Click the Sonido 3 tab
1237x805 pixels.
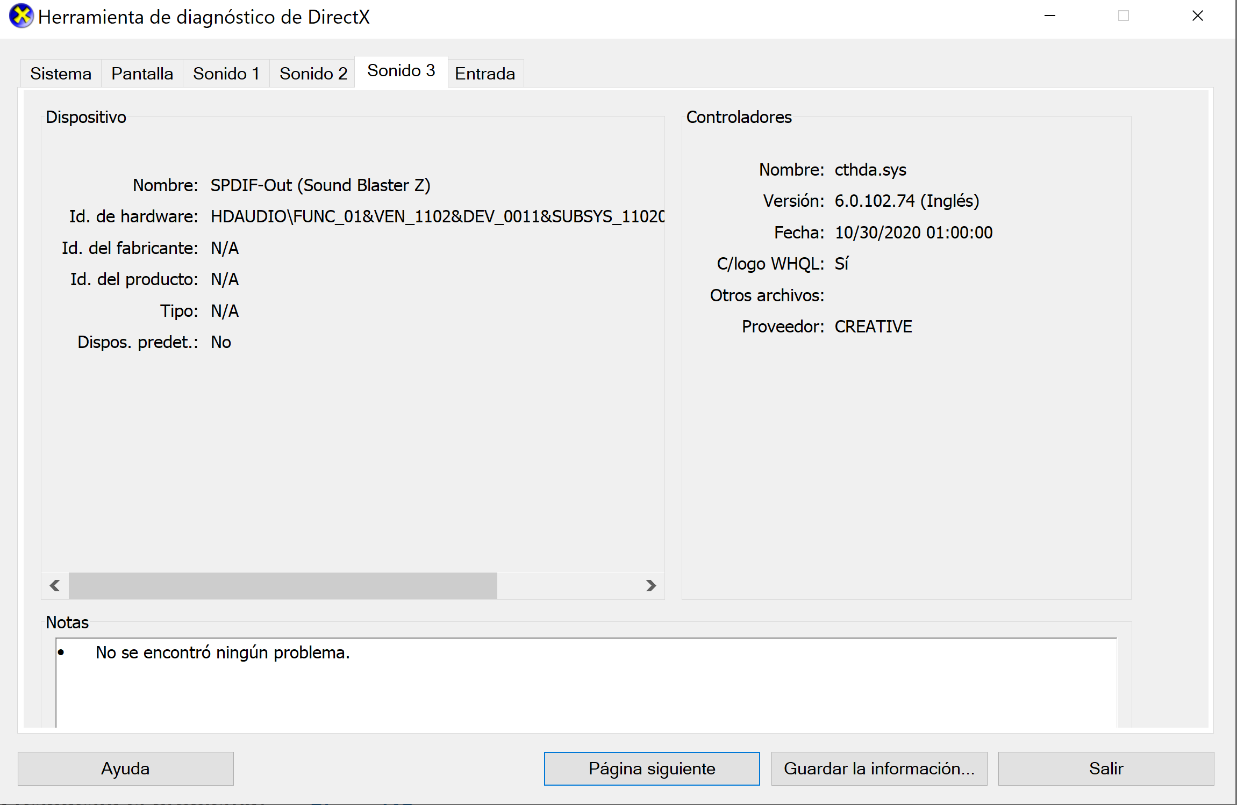tap(401, 71)
